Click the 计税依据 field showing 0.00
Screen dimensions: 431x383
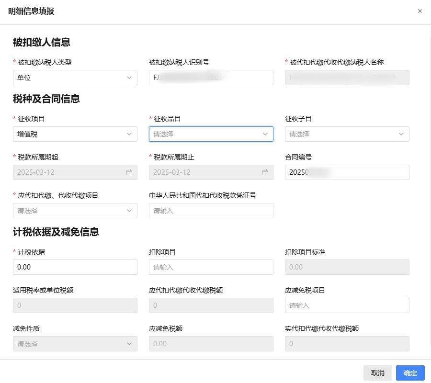coord(75,267)
